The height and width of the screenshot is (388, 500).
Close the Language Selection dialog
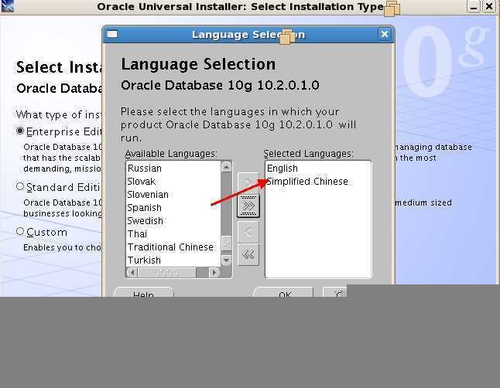[x=385, y=34]
